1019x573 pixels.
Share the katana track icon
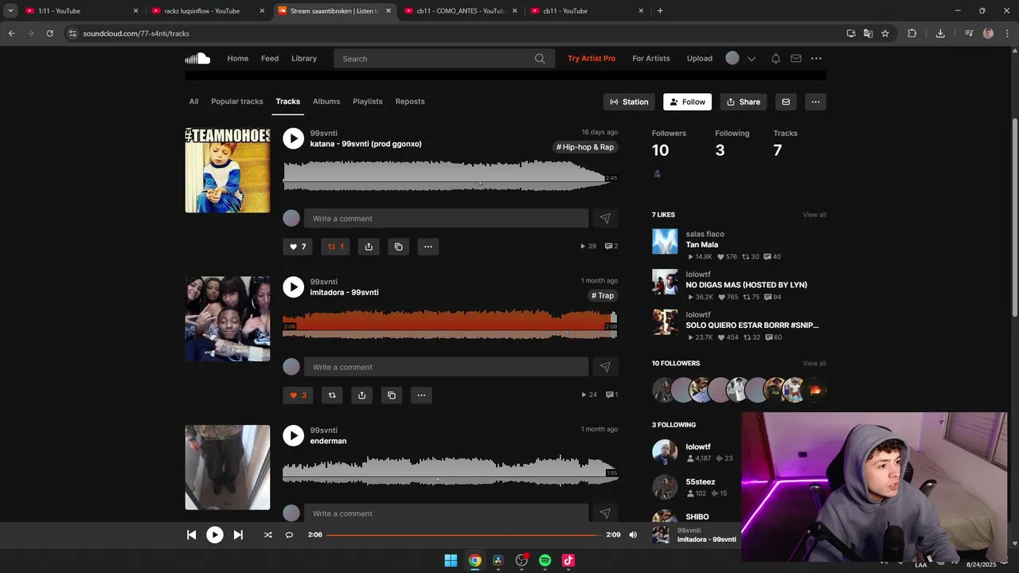point(369,247)
